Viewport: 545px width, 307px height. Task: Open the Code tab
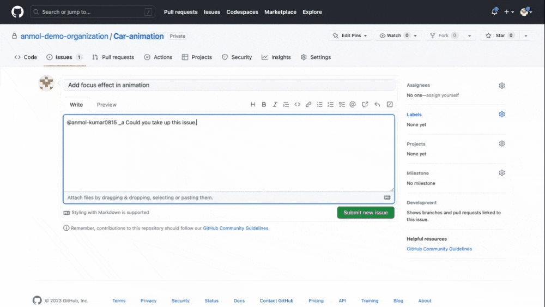point(26,57)
